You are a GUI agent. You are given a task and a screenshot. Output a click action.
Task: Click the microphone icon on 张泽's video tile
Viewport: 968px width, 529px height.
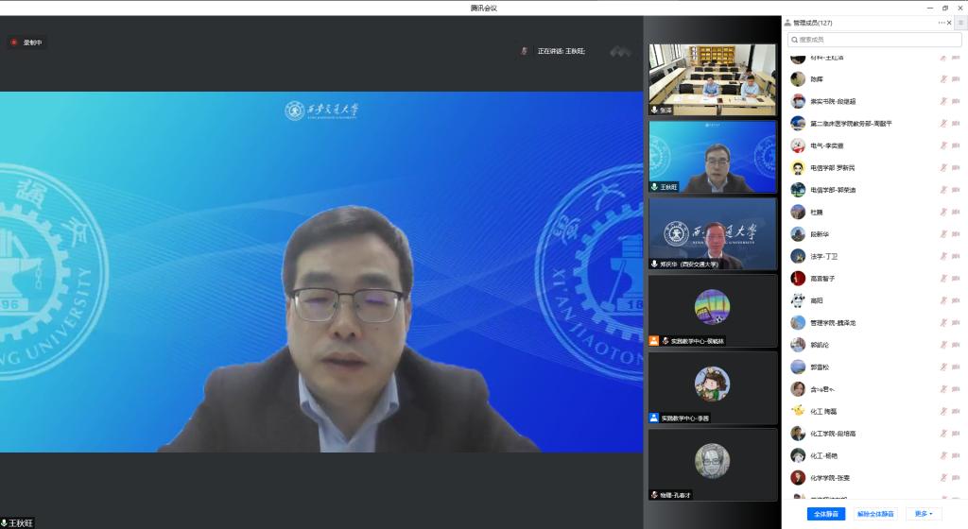pos(654,110)
